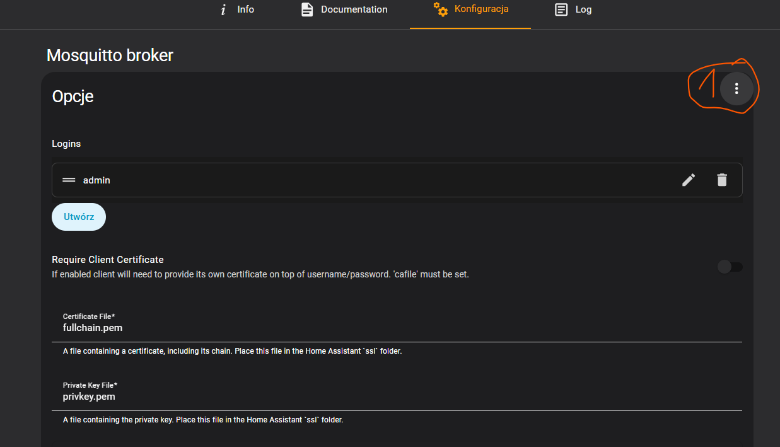Open the Documentation tab label

(354, 9)
